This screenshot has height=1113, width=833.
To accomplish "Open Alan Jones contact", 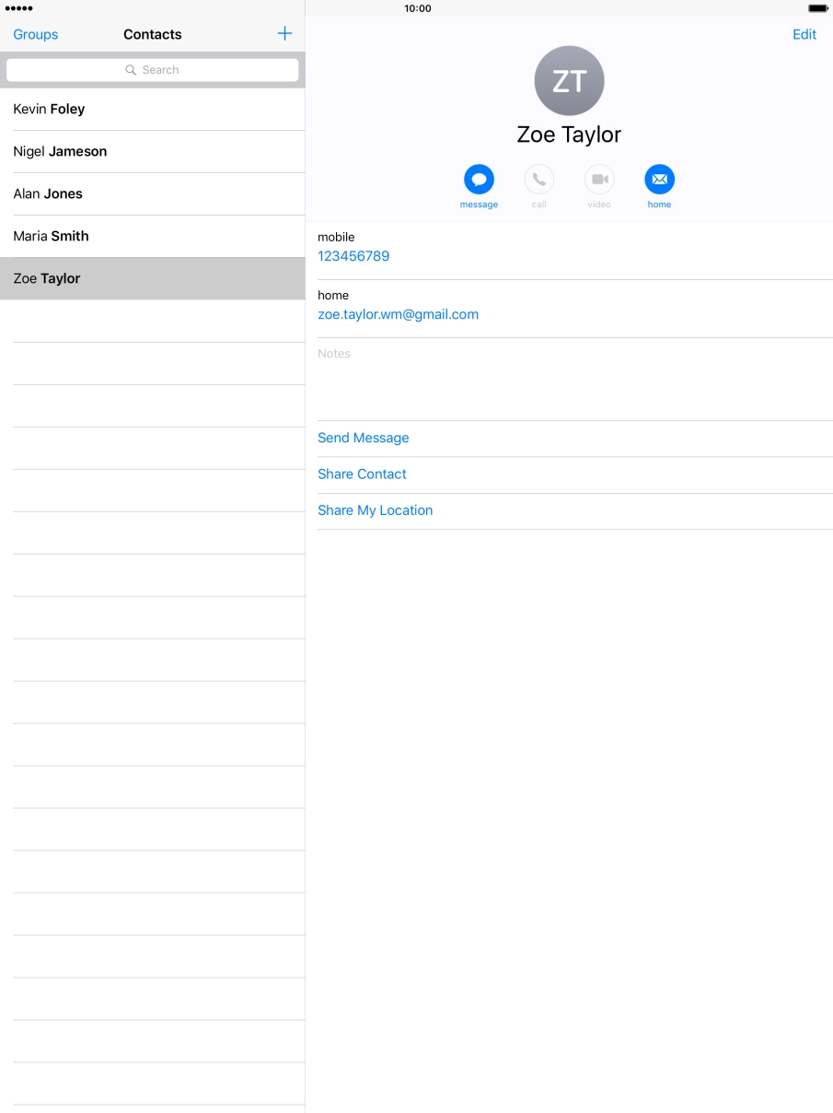I will [x=48, y=193].
